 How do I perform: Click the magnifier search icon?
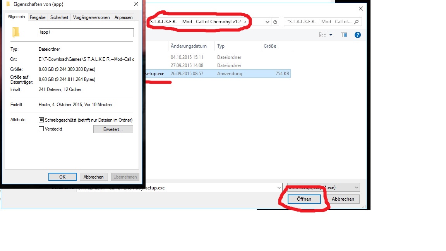(357, 22)
